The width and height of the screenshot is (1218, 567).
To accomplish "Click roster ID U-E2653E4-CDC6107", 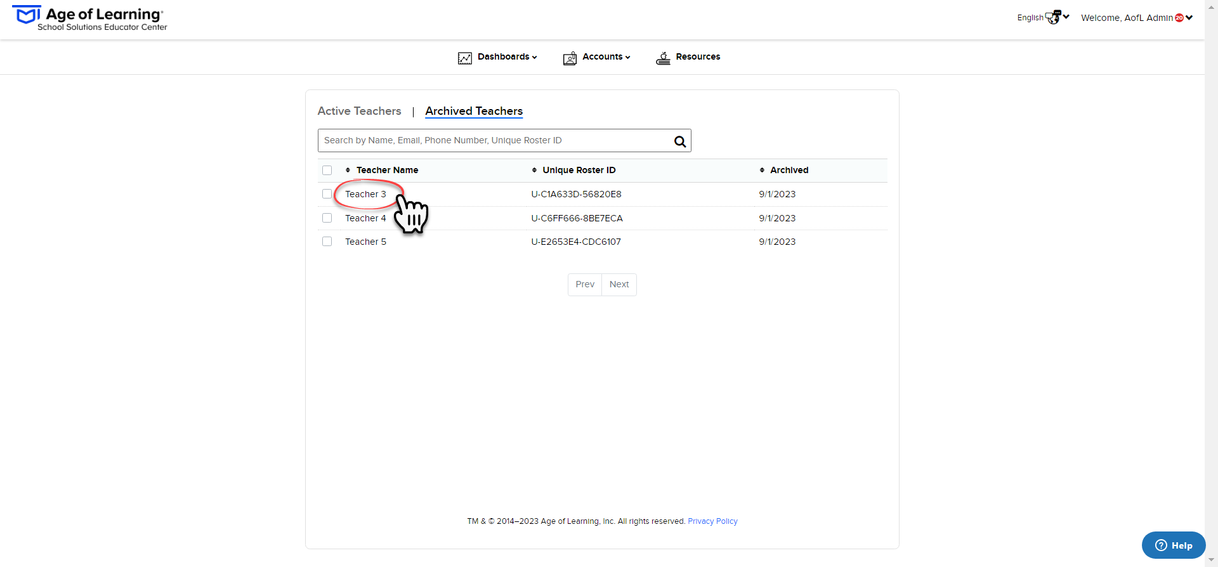I will pos(576,242).
